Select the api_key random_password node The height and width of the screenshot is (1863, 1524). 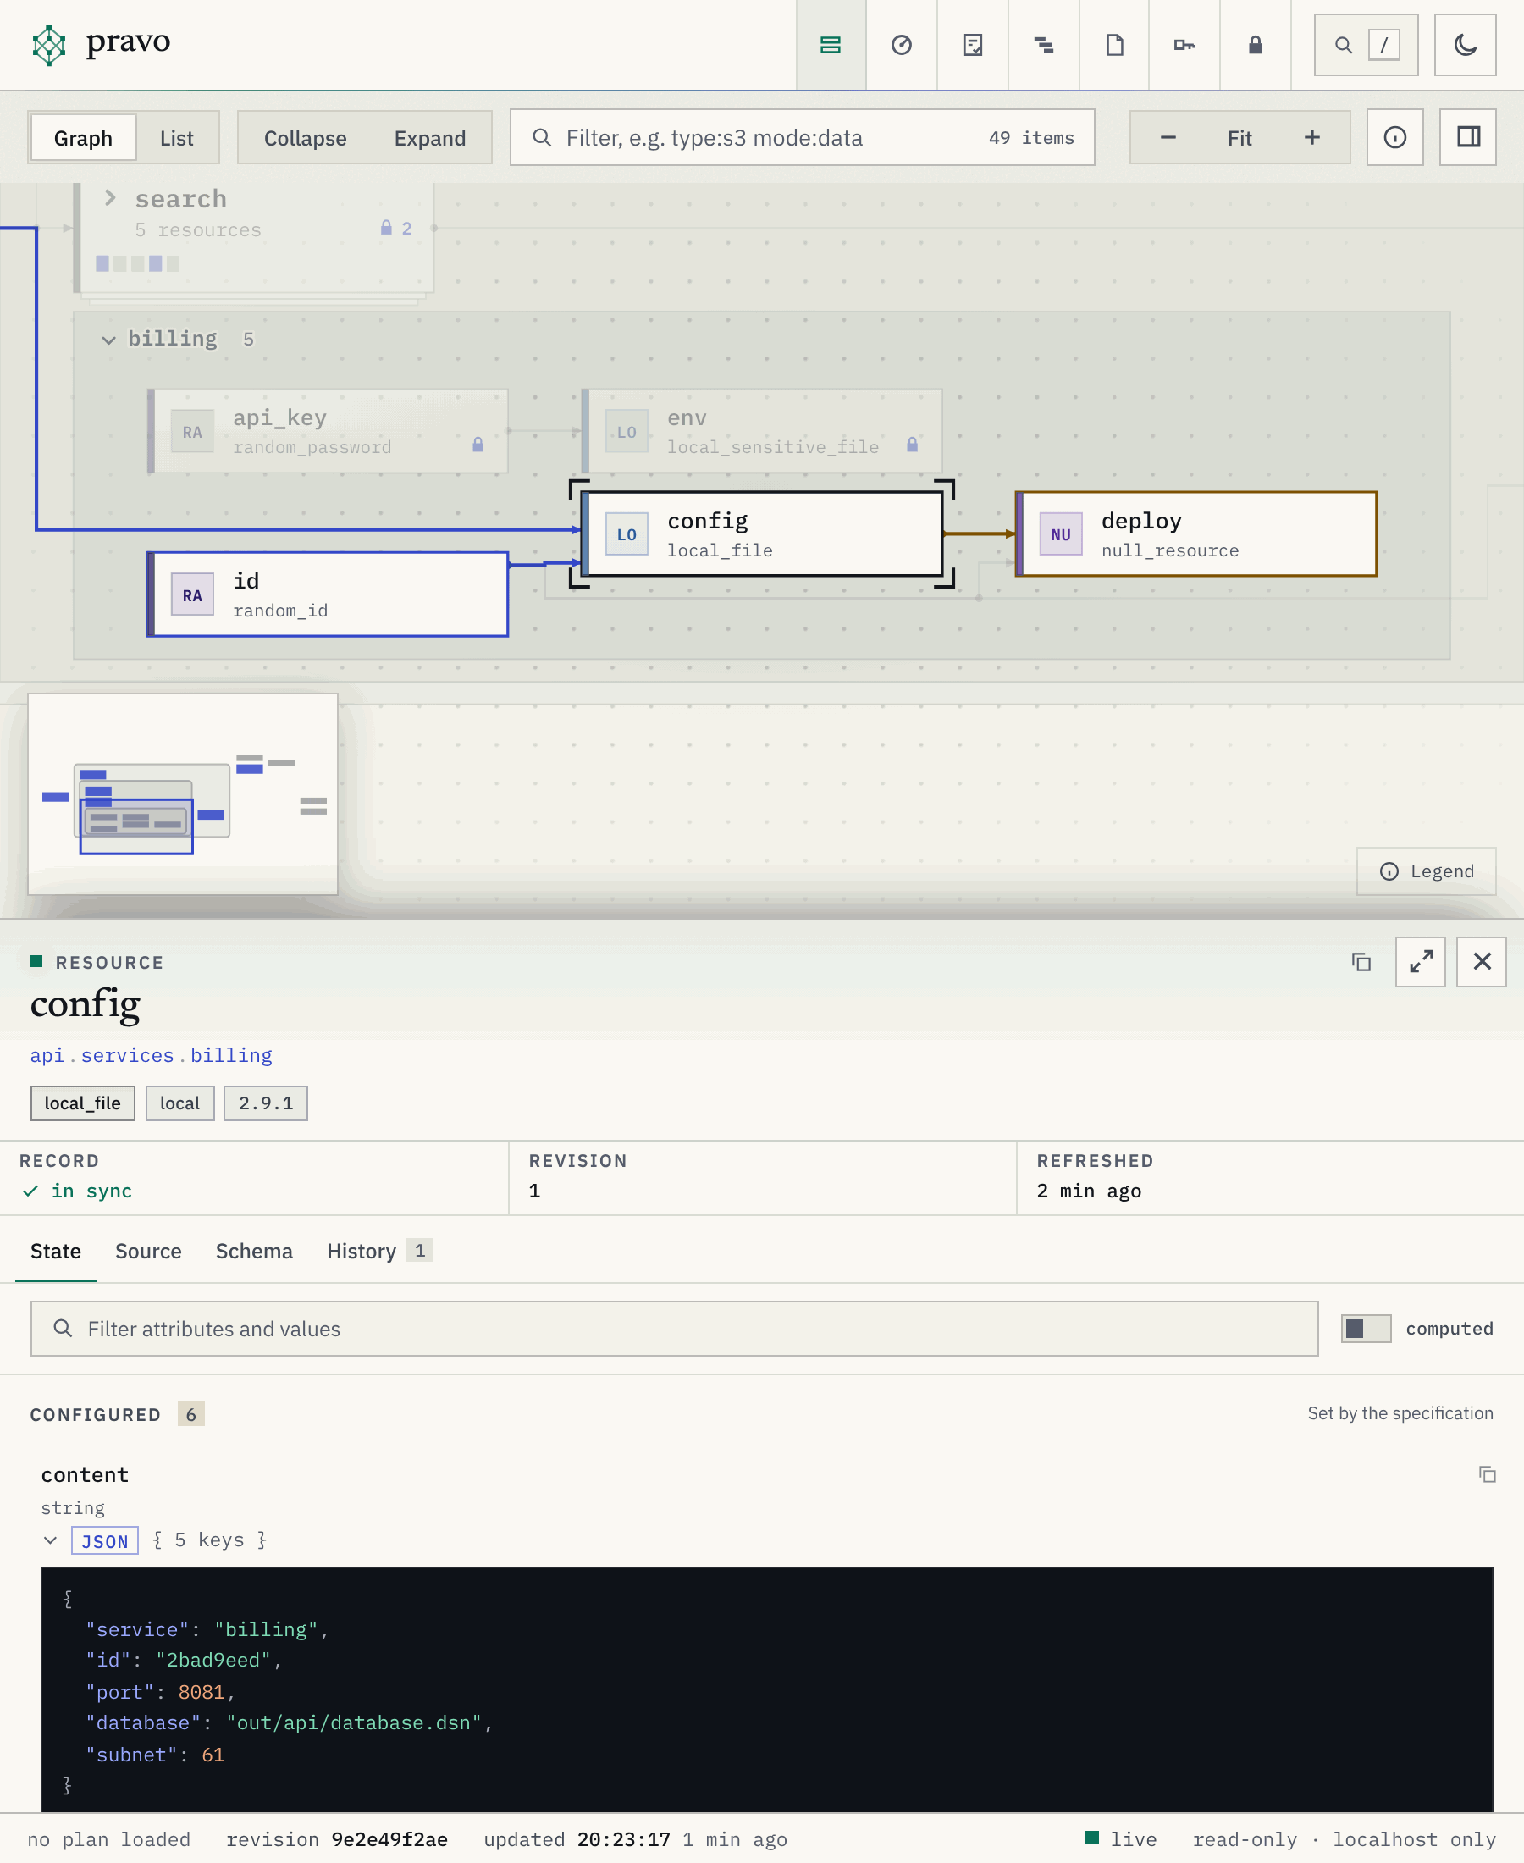coord(328,431)
